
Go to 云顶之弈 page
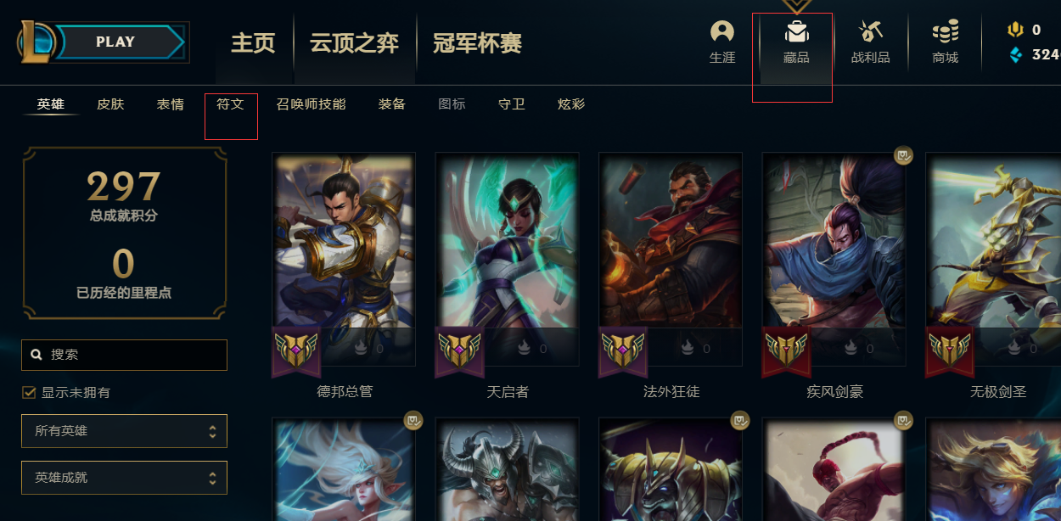(354, 43)
